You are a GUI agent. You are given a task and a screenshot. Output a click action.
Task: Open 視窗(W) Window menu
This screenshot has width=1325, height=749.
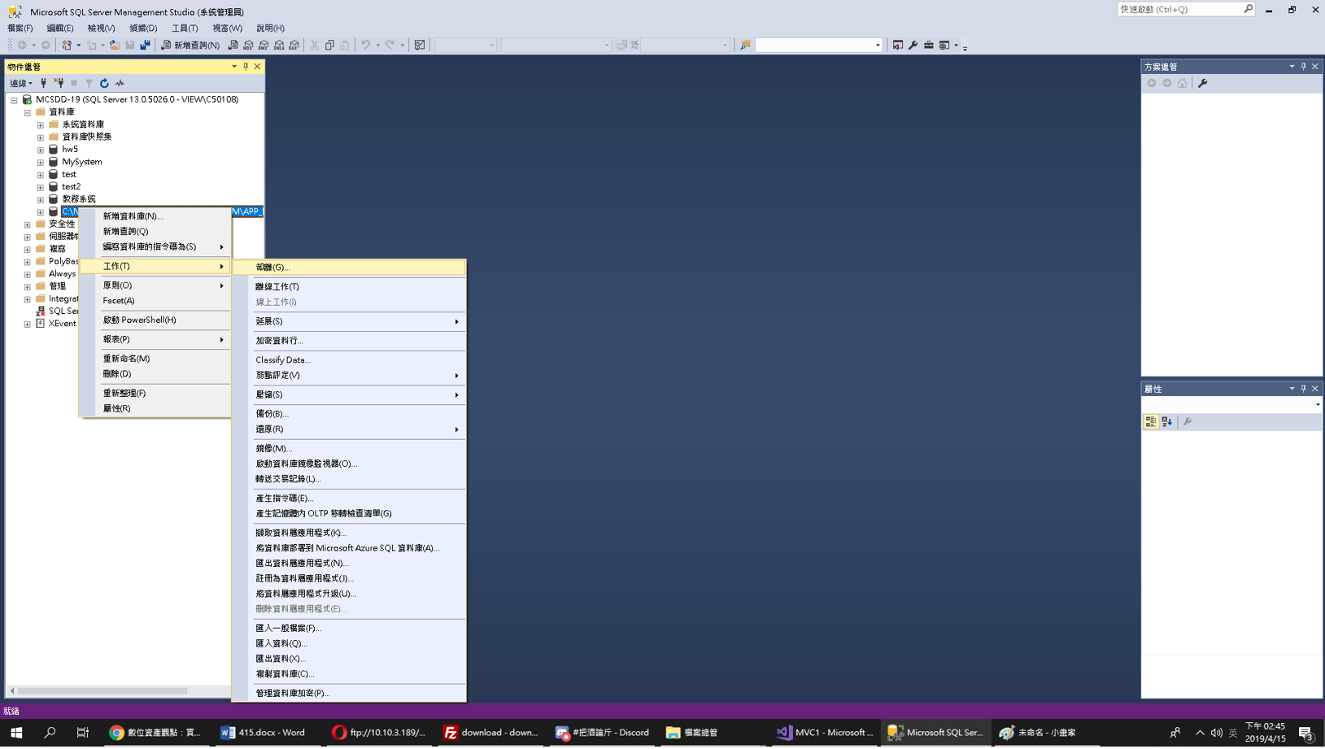227,28
